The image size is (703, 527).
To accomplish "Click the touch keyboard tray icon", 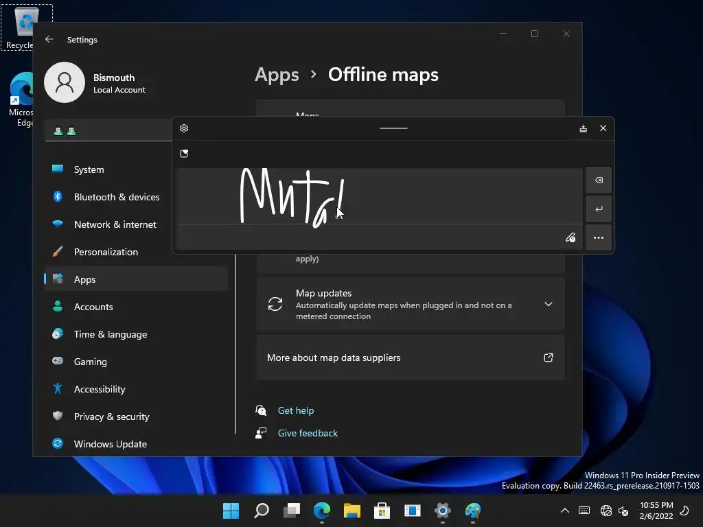I will point(584,511).
